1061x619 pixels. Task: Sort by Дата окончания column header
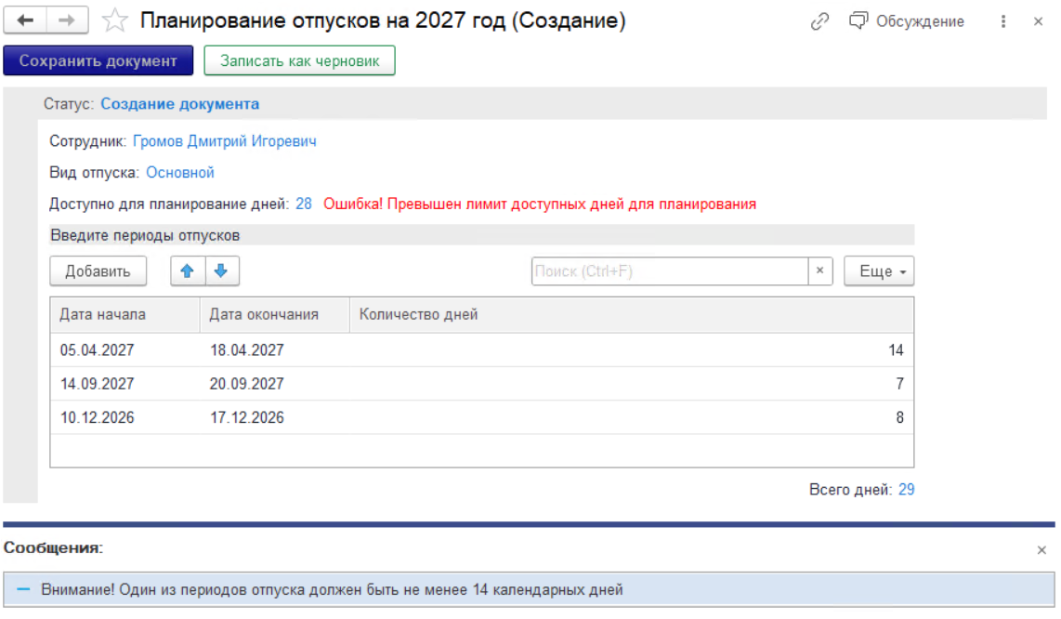click(x=275, y=314)
